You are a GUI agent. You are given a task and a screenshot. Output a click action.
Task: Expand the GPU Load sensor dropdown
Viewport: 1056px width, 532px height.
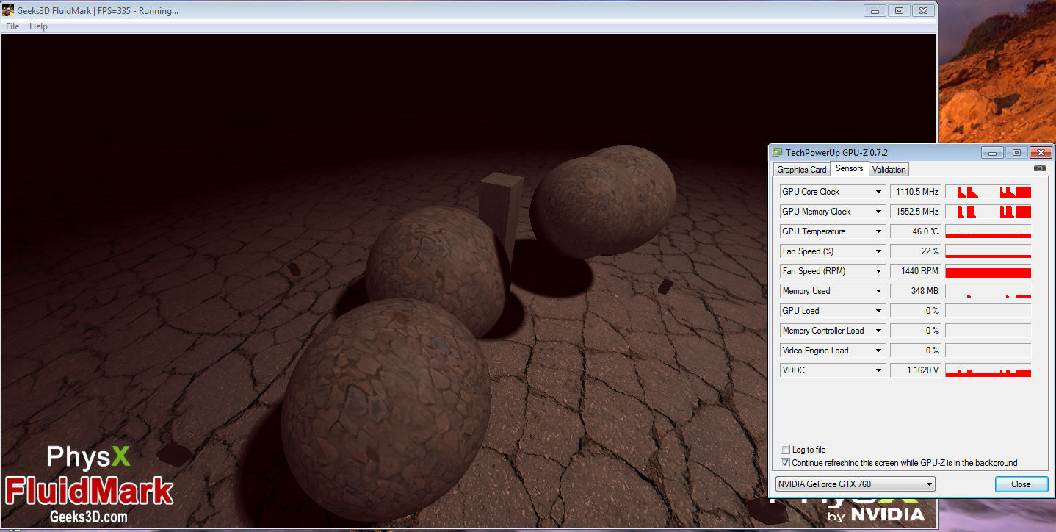878,311
